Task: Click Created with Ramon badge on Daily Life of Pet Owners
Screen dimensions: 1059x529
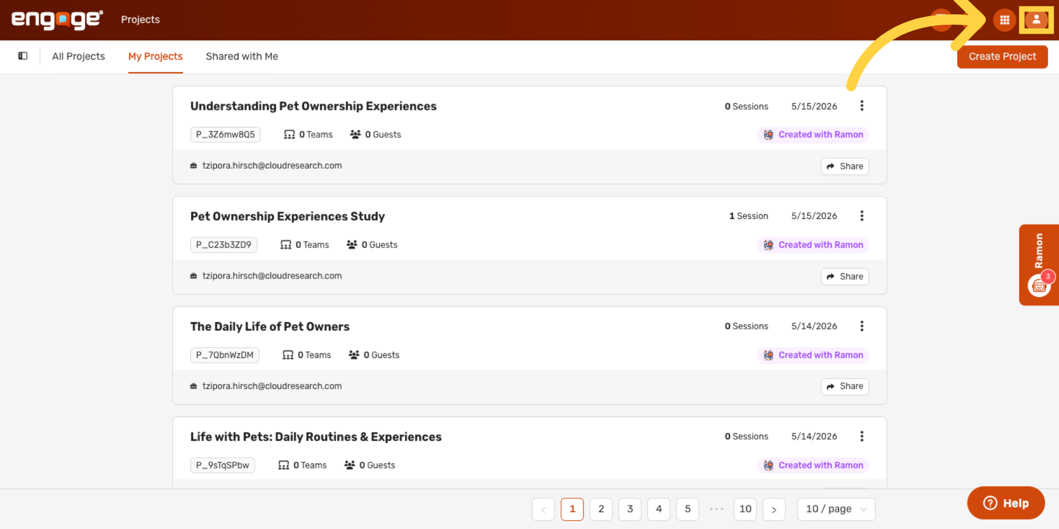Action: click(x=813, y=355)
